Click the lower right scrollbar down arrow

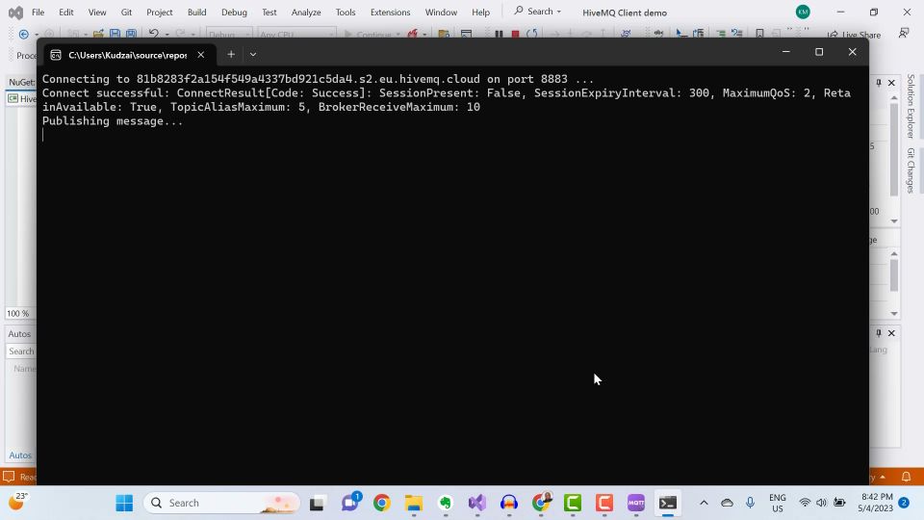tap(894, 314)
